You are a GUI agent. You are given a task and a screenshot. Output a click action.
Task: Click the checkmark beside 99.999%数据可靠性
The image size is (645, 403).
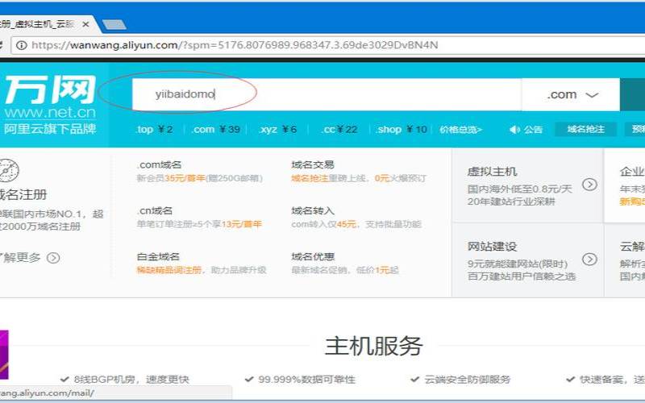click(x=248, y=379)
